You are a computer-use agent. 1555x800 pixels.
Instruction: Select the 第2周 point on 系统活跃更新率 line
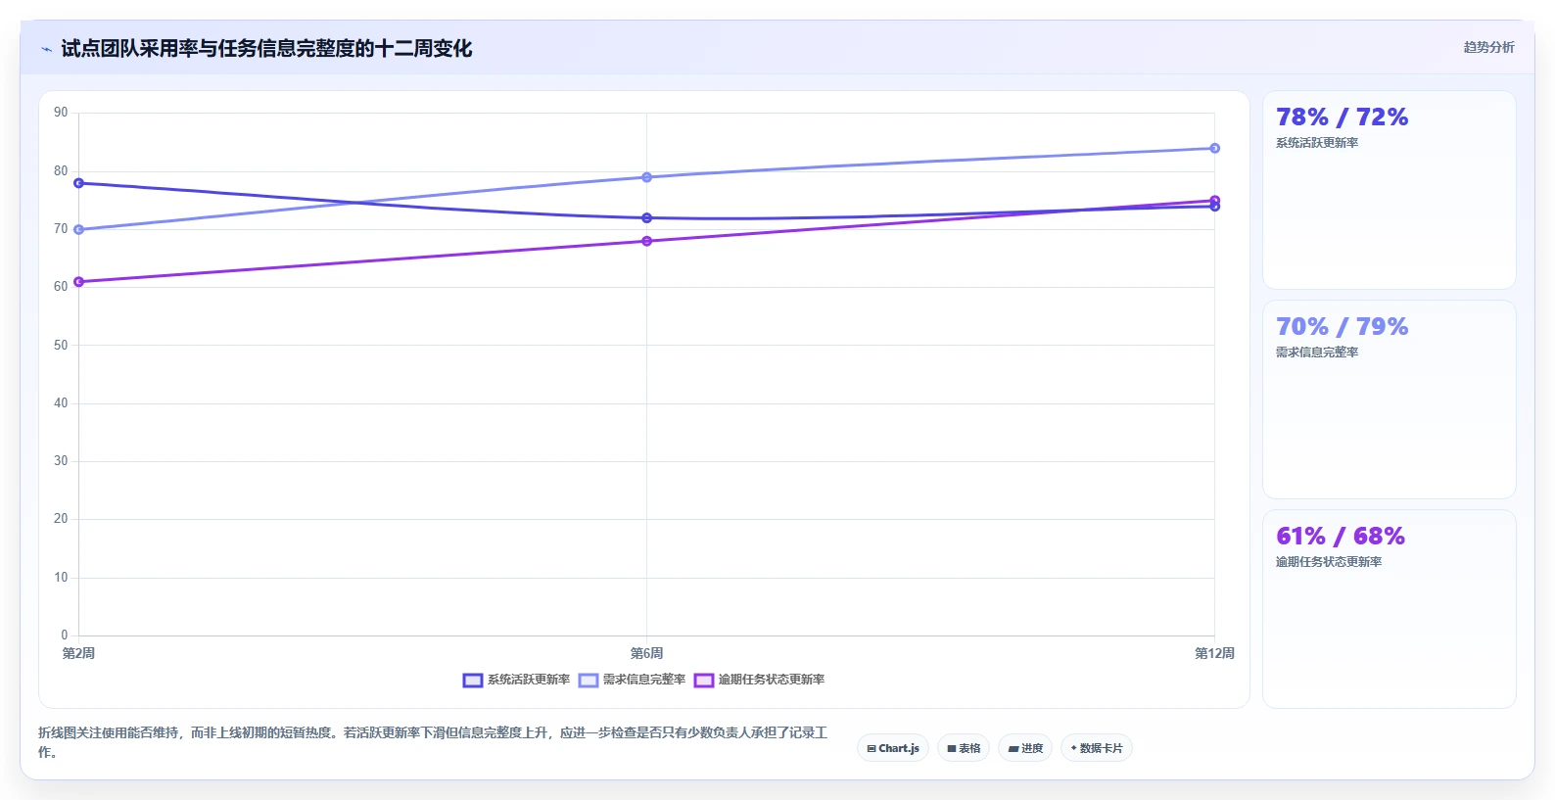(x=79, y=183)
